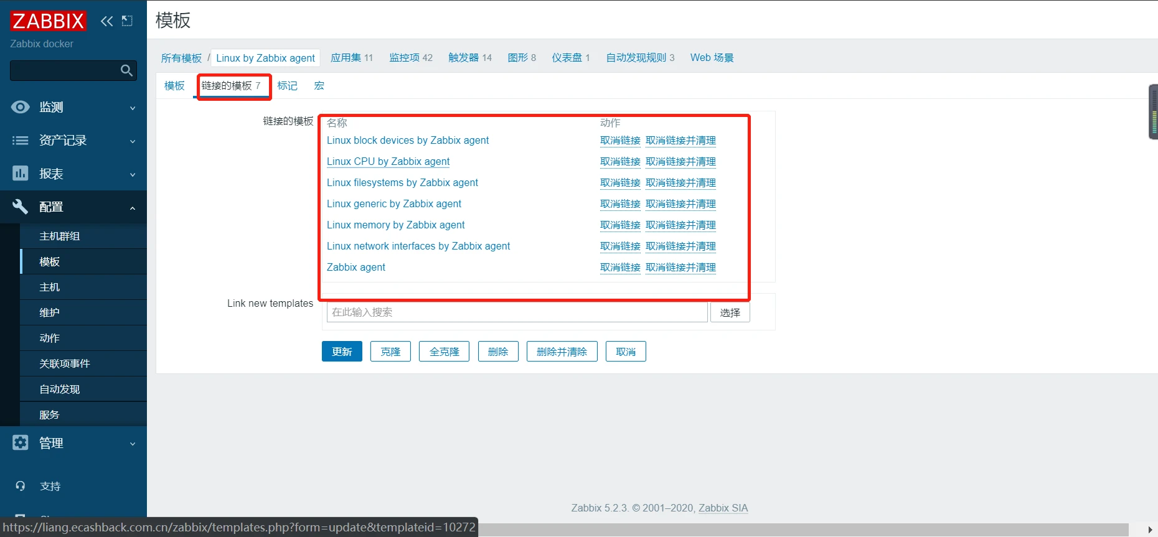
Task: Click the eye icon beside 监测
Action: pos(21,107)
